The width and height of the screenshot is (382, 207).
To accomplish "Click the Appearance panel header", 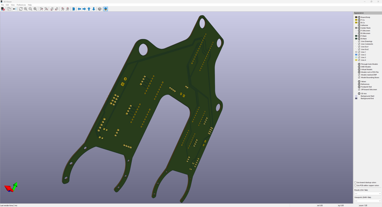I will (367, 13).
